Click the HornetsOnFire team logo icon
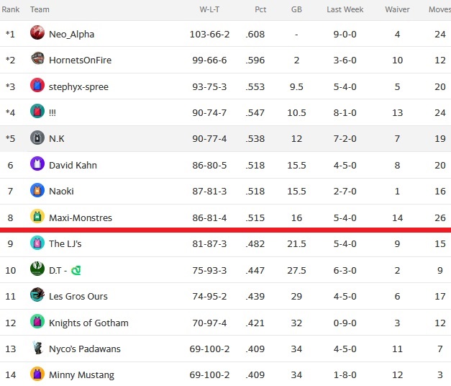The height and width of the screenshot is (386, 451). [x=37, y=58]
